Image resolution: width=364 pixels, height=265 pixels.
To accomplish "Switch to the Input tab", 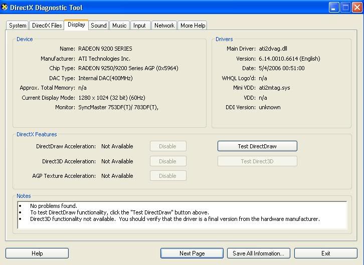I will 139,25.
